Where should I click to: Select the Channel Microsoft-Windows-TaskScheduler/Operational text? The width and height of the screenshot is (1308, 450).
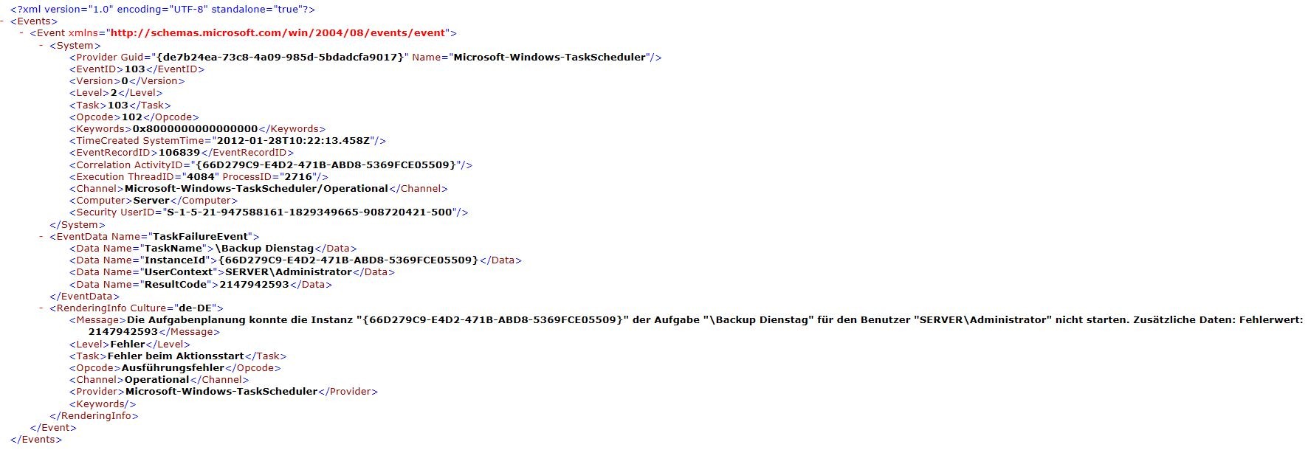pos(256,189)
